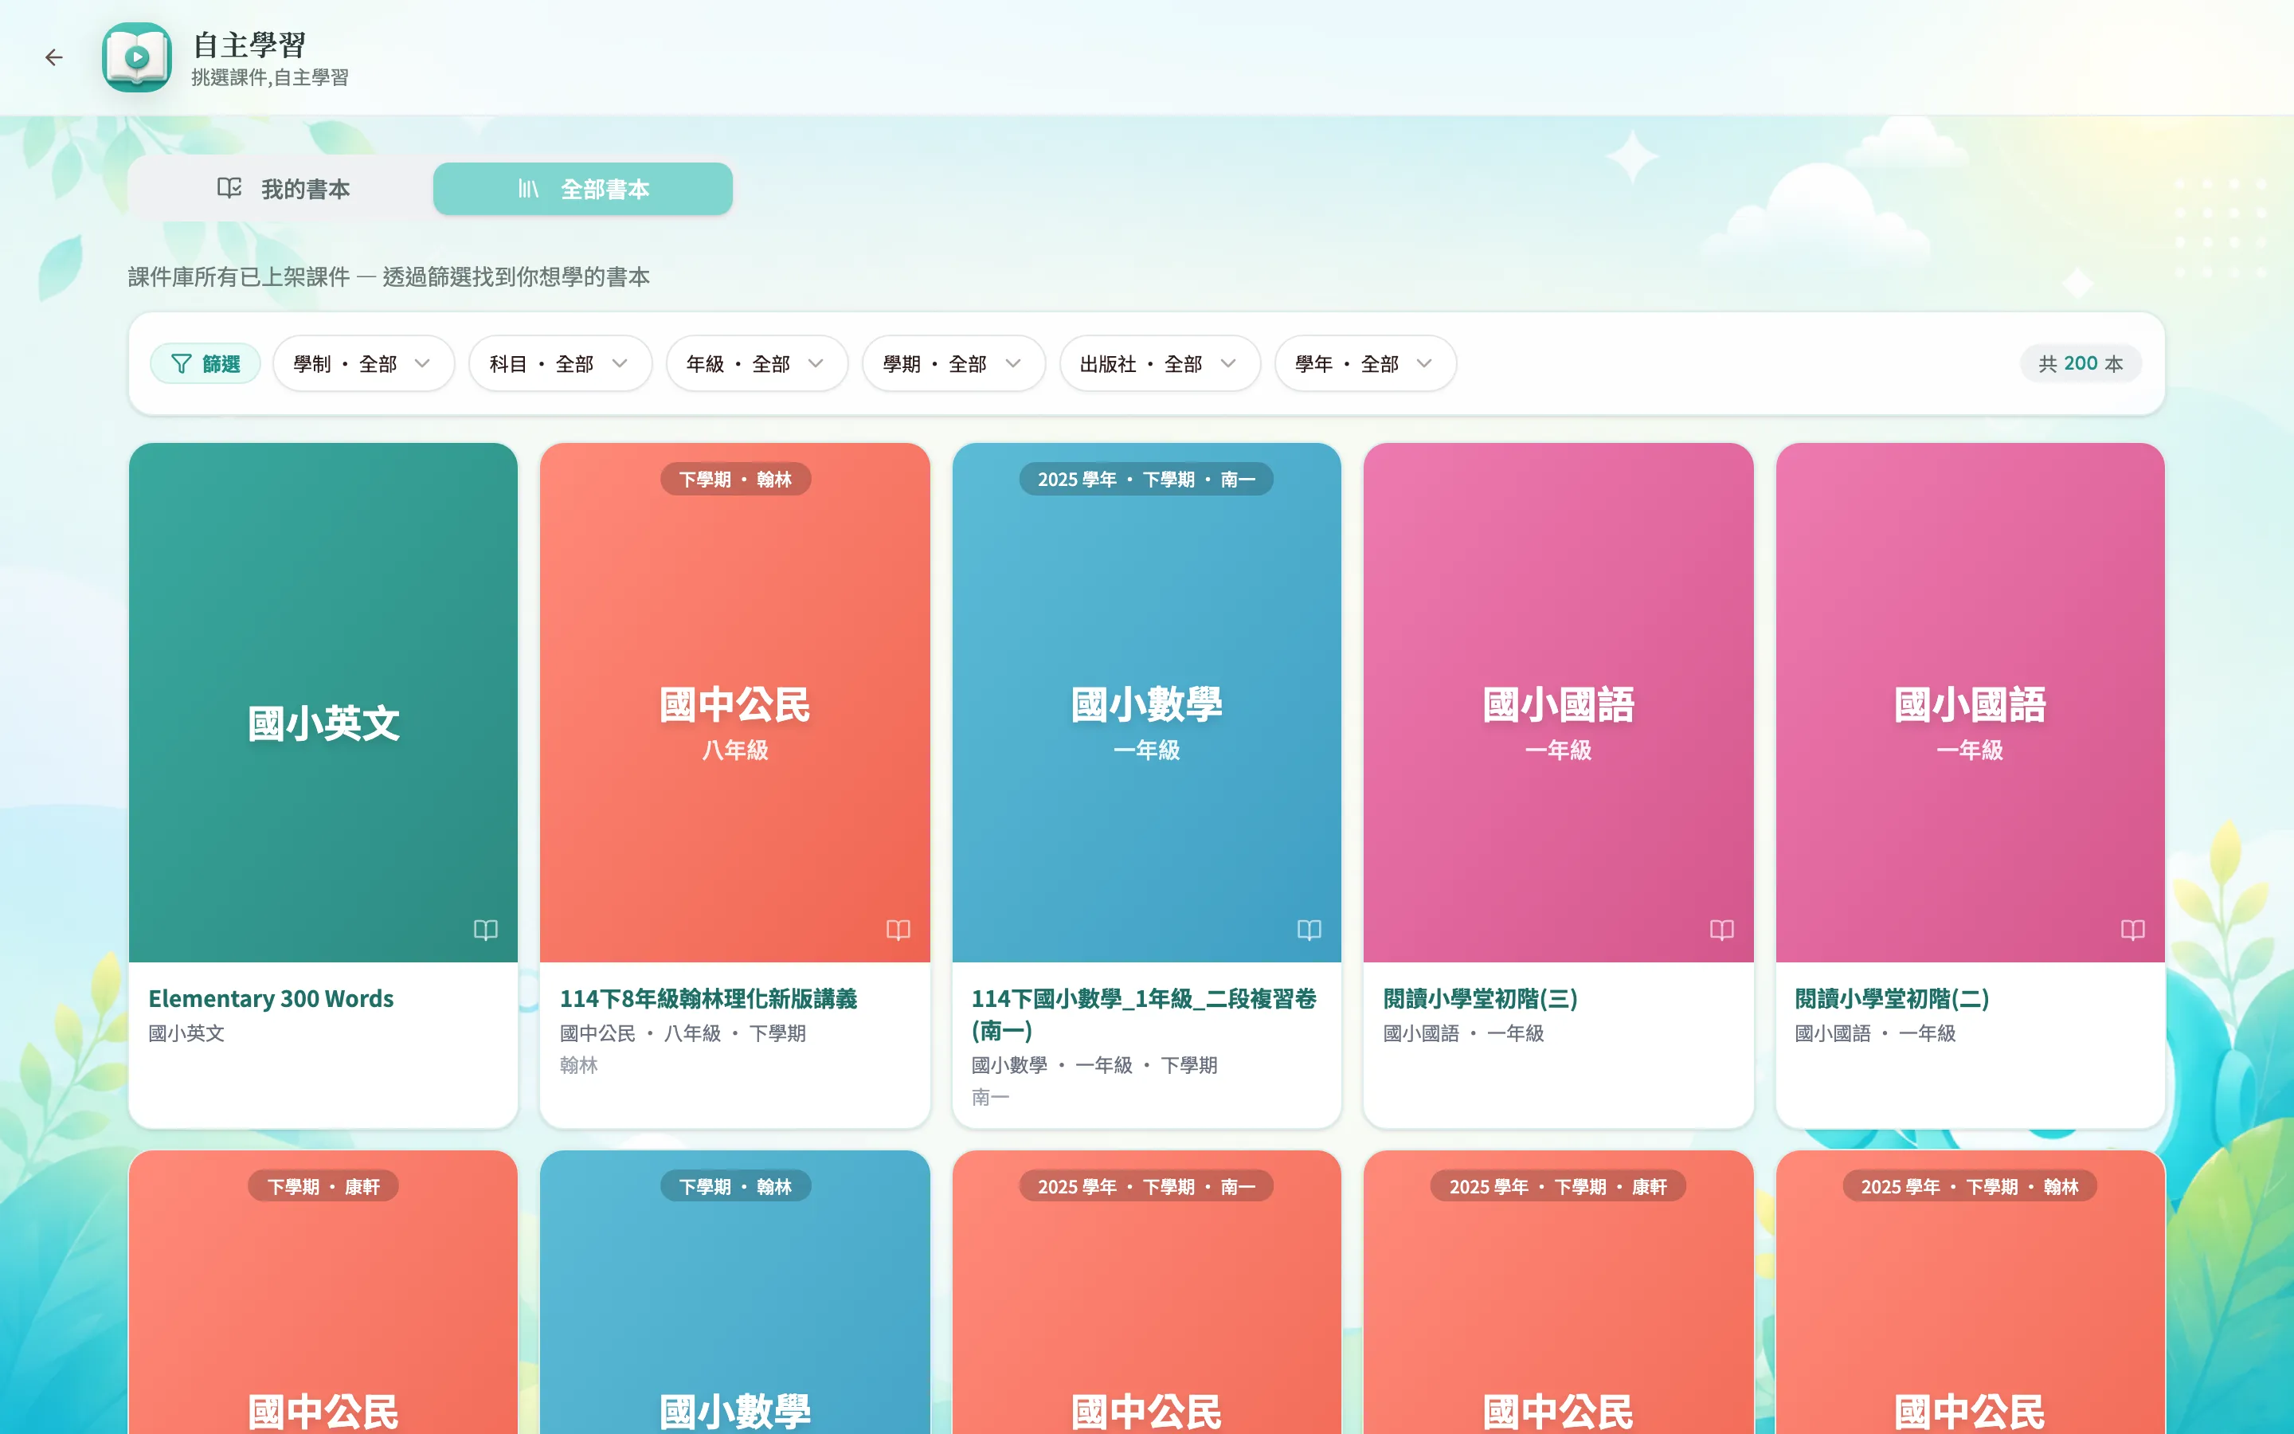Image resolution: width=2294 pixels, height=1434 pixels.
Task: Open the 國小數學 一年級 cover thumbnail
Action: click(1146, 702)
